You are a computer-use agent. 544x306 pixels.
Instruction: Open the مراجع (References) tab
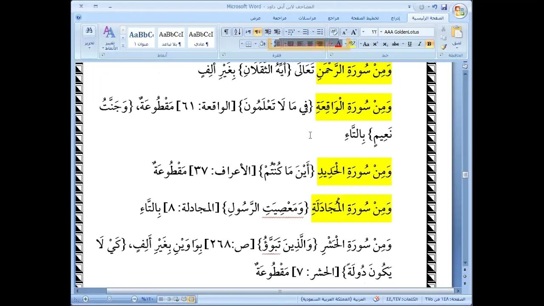tap(334, 18)
